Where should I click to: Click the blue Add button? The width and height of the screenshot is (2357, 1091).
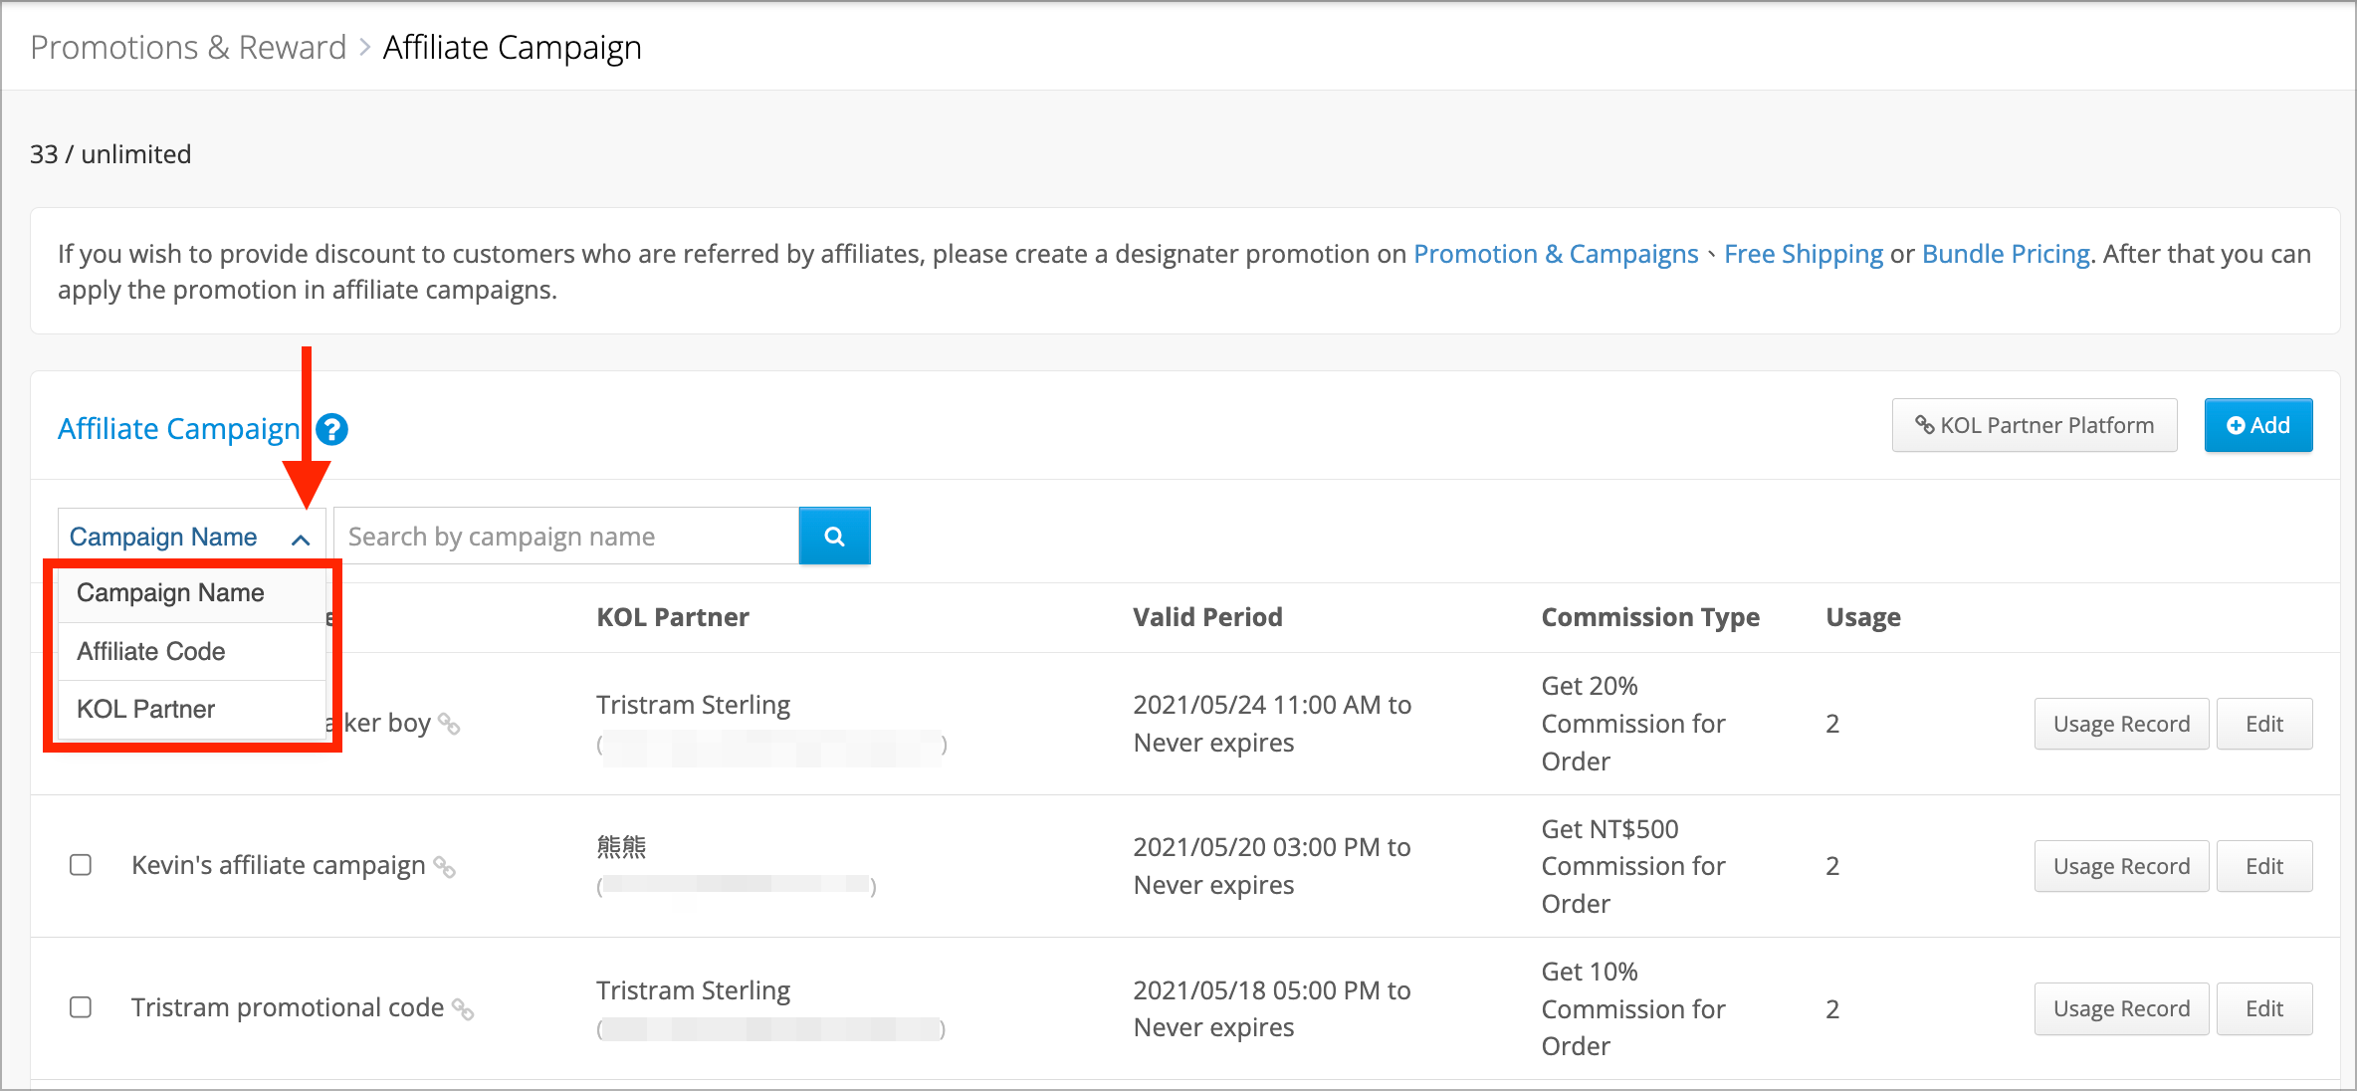tap(2258, 425)
